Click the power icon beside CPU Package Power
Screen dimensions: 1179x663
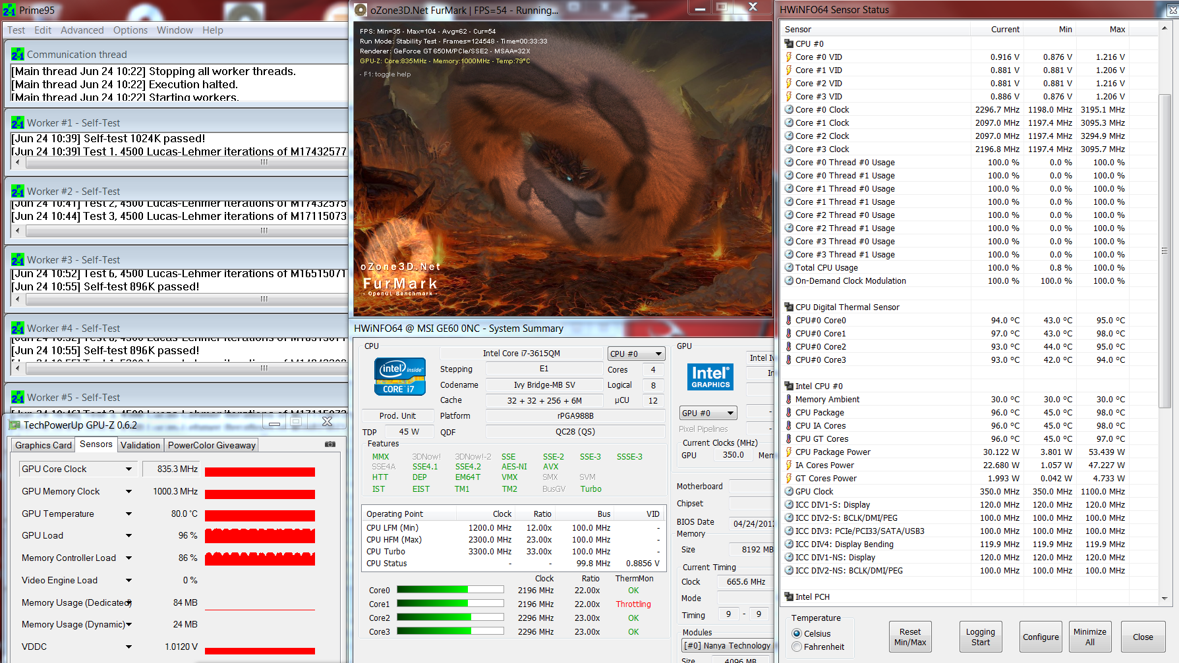(789, 452)
